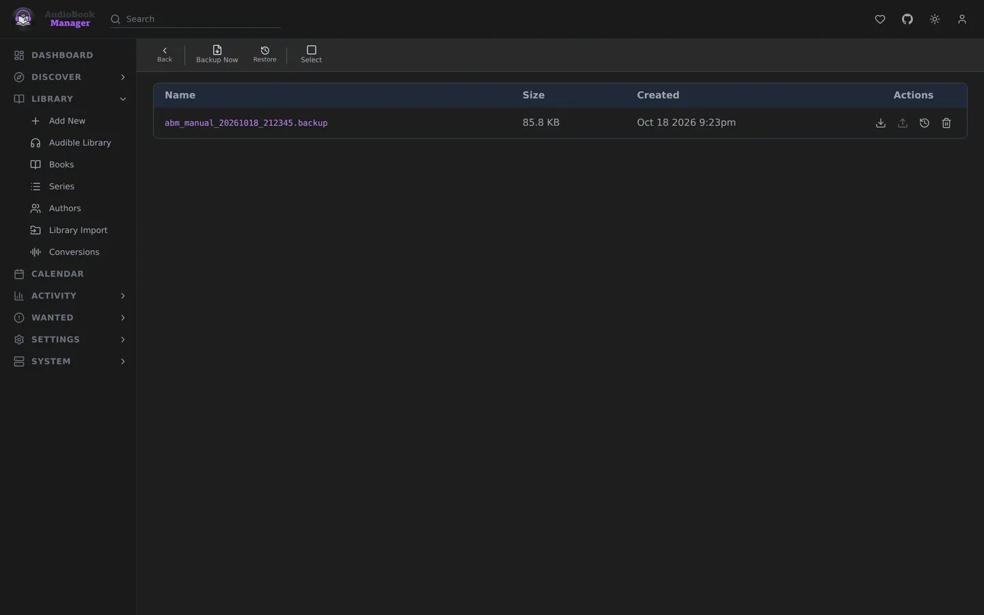Toggle Select mode checkbox in toolbar
Viewport: 984px width, 615px height.
[312, 55]
